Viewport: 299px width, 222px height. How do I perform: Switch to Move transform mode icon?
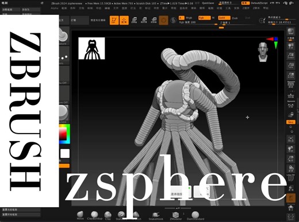click(134, 20)
